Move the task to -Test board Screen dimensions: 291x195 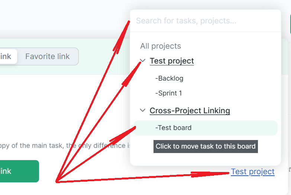[x=174, y=128]
